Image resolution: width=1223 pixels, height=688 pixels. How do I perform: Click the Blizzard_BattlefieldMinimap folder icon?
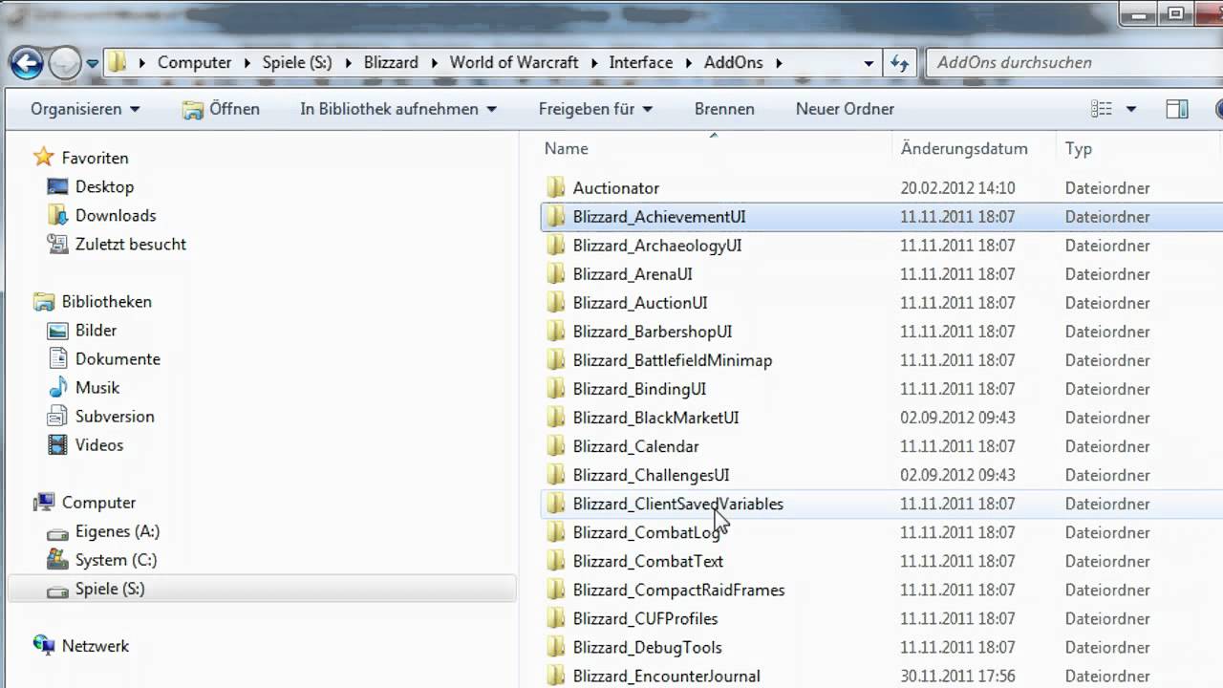coord(556,360)
